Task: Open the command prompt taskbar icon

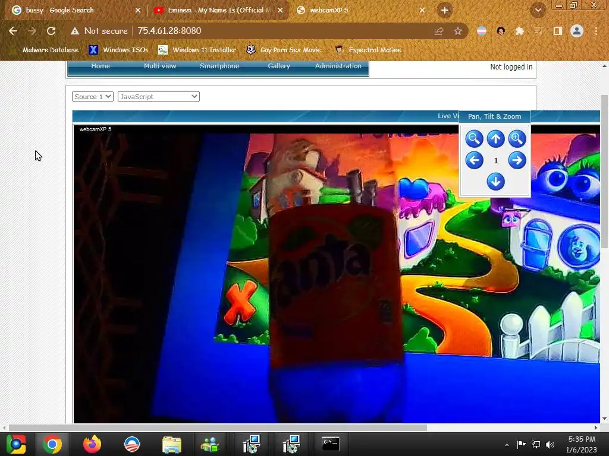Action: [x=331, y=444]
